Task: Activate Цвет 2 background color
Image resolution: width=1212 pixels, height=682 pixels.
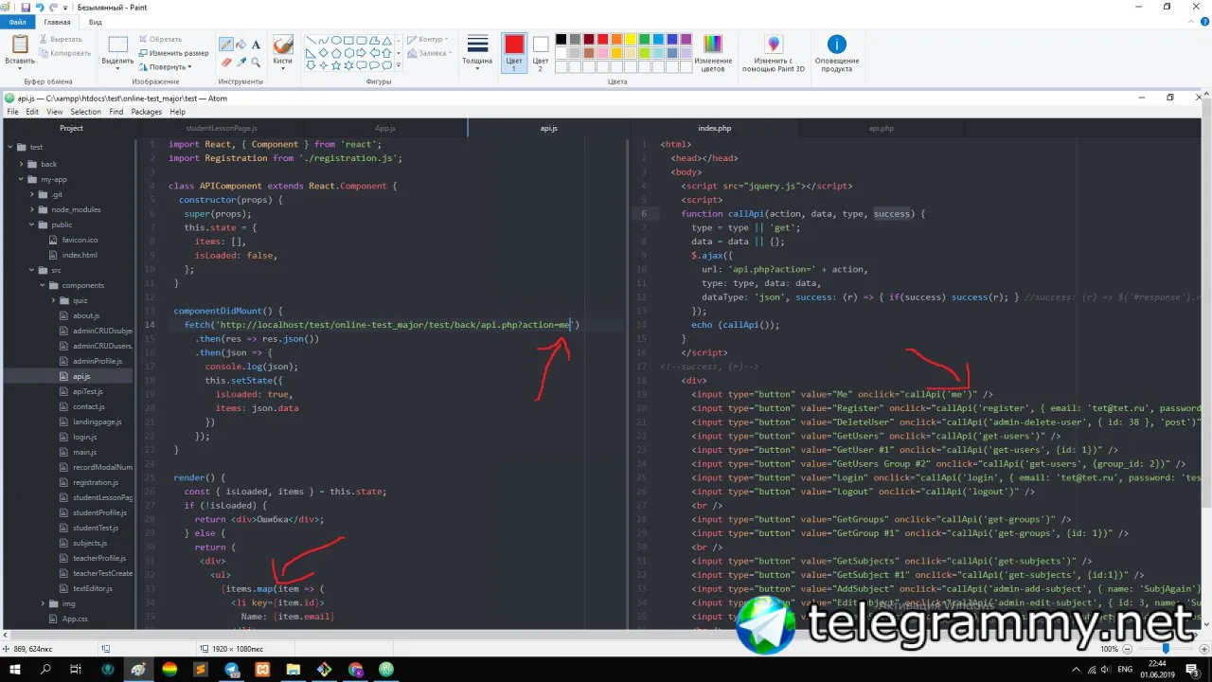Action: click(541, 53)
